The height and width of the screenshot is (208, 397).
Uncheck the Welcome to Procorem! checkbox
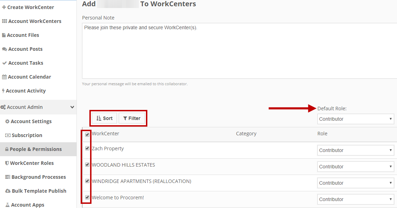(x=87, y=197)
